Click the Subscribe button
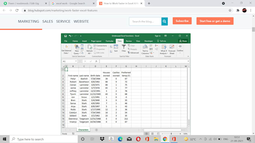 coord(182,21)
